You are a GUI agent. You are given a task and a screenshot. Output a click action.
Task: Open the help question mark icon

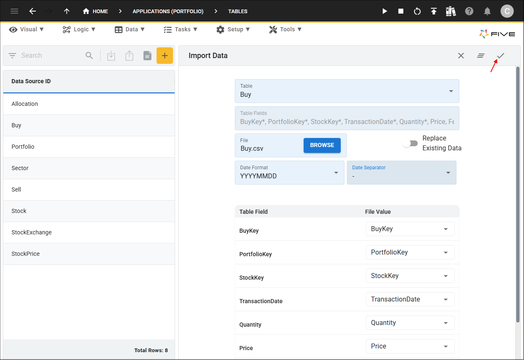click(x=469, y=11)
